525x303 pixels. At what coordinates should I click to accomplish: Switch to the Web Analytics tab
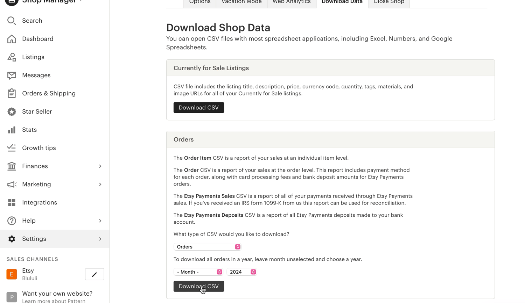(292, 2)
